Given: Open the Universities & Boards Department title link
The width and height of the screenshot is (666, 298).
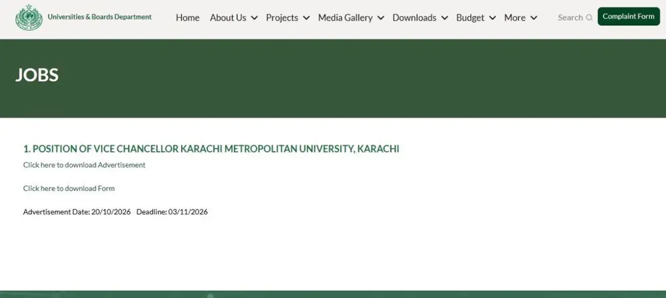Looking at the screenshot, I should (x=99, y=17).
